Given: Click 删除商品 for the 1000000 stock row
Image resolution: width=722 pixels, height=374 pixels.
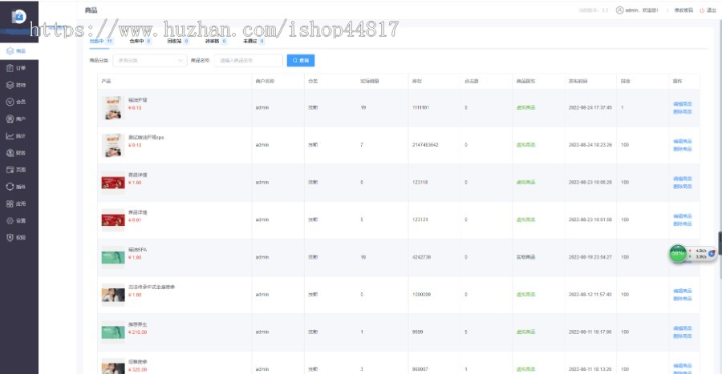Looking at the screenshot, I should pyautogui.click(x=683, y=299).
